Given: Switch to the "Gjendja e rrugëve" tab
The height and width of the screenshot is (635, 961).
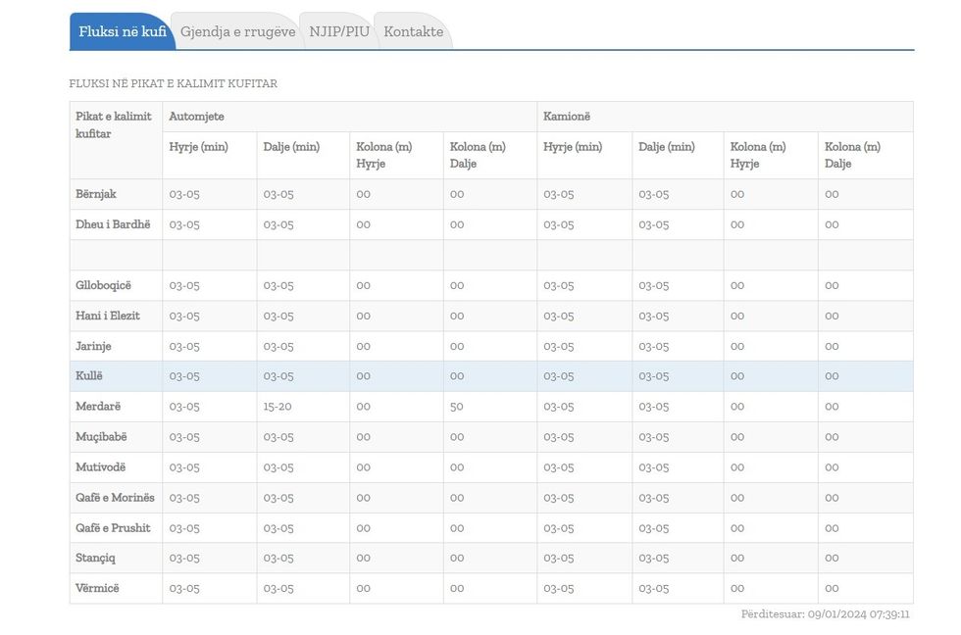Looking at the screenshot, I should click(x=236, y=31).
